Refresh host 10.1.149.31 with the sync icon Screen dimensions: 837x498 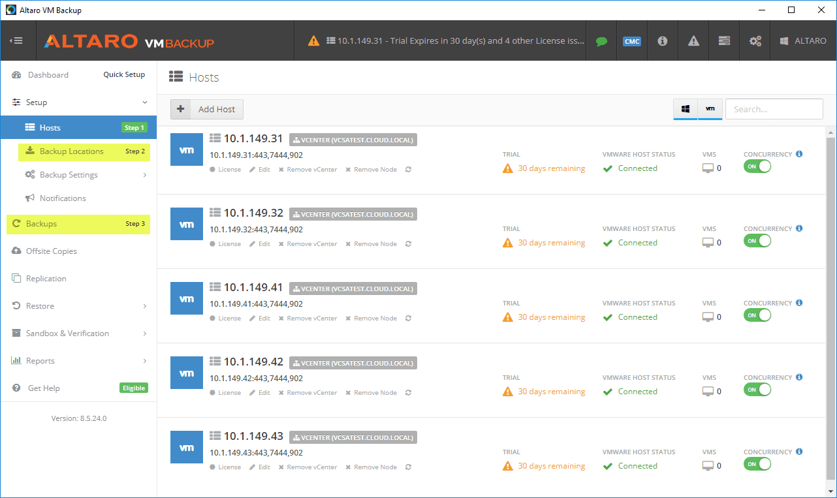coord(408,170)
